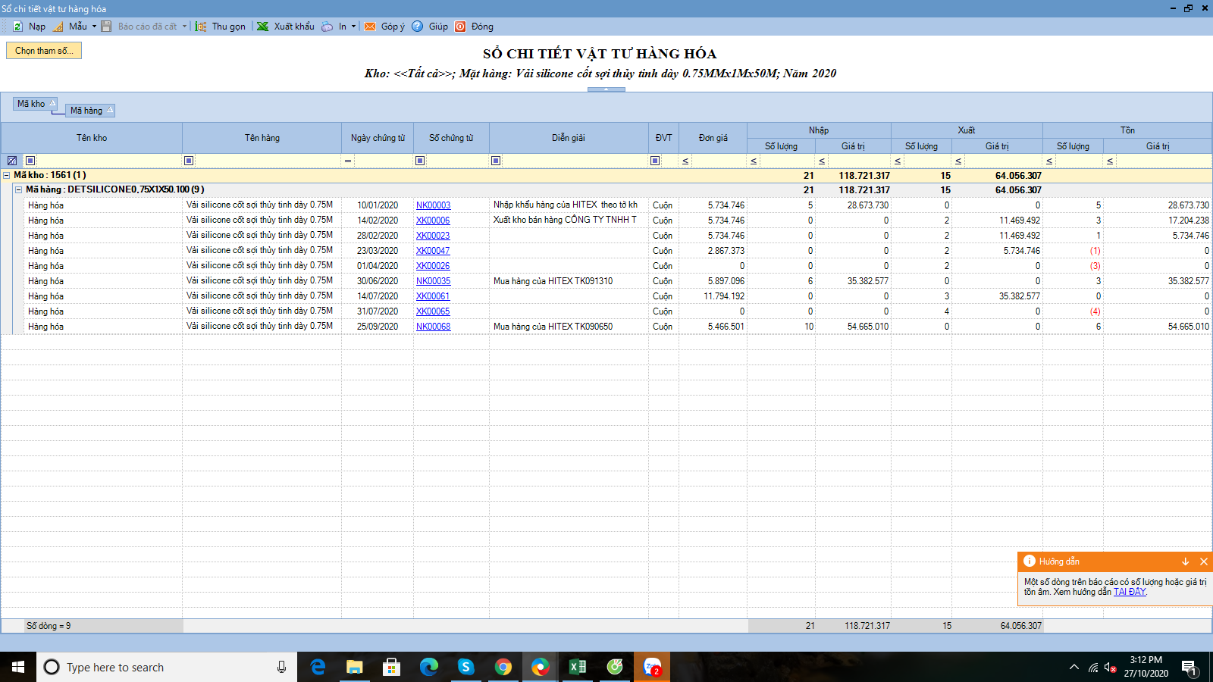Click the In printer icon
The height and width of the screenshot is (682, 1213).
[327, 27]
